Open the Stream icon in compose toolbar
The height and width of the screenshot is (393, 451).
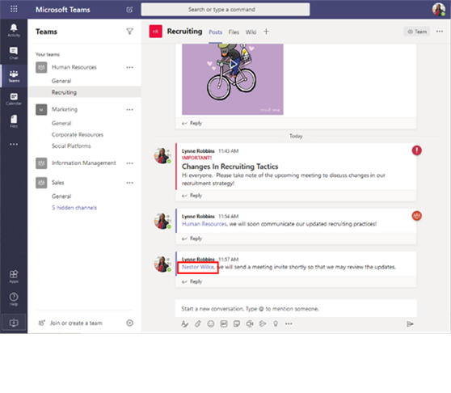coord(263,324)
